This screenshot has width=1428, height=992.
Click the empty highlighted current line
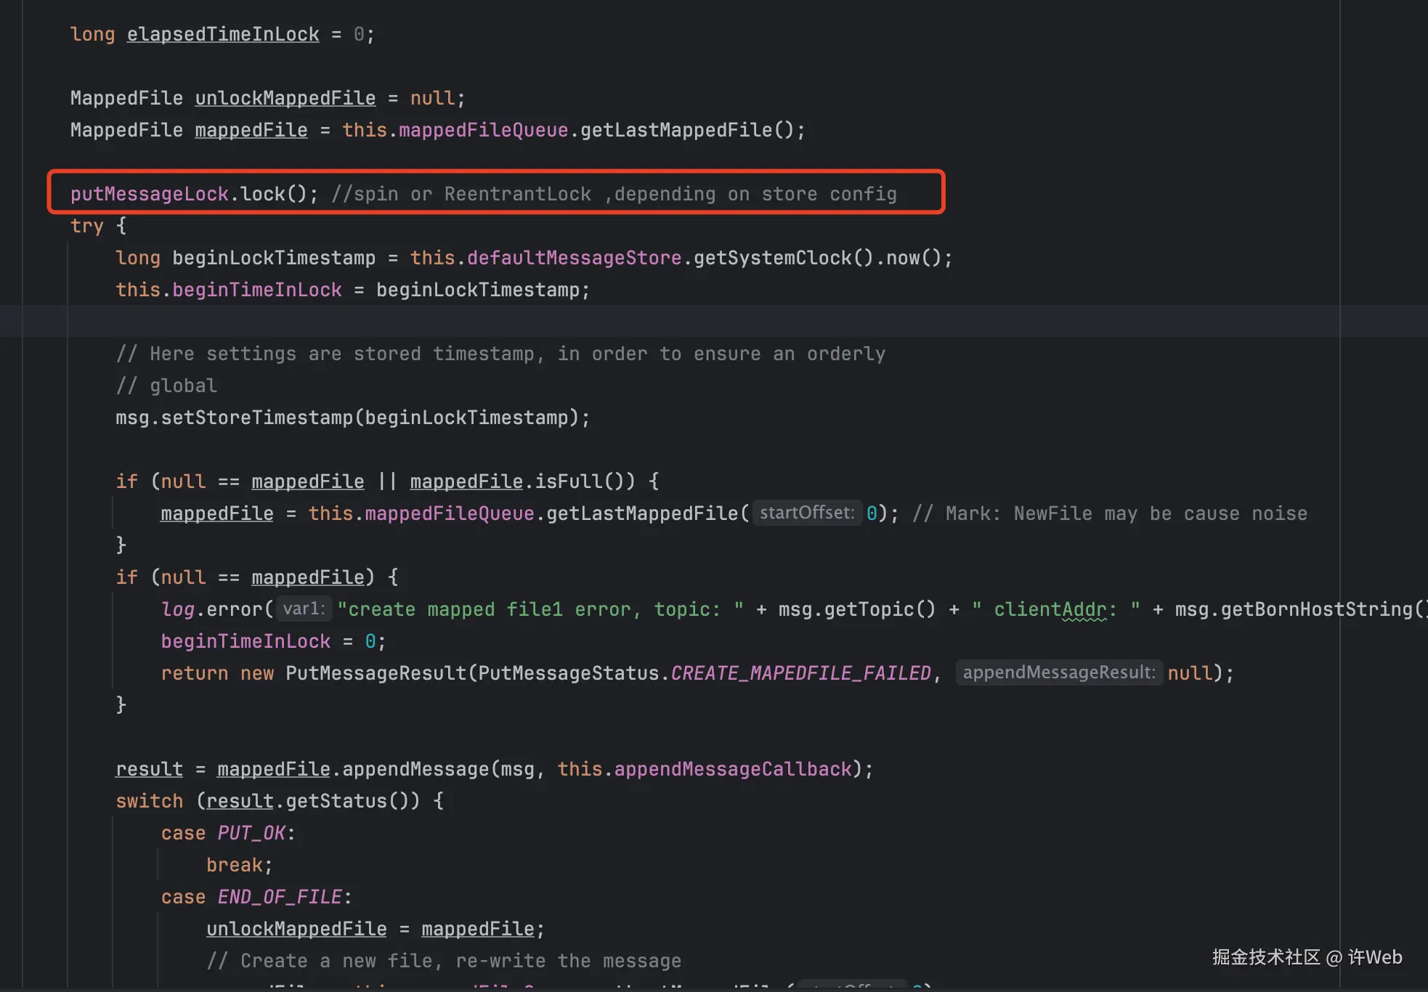654,322
